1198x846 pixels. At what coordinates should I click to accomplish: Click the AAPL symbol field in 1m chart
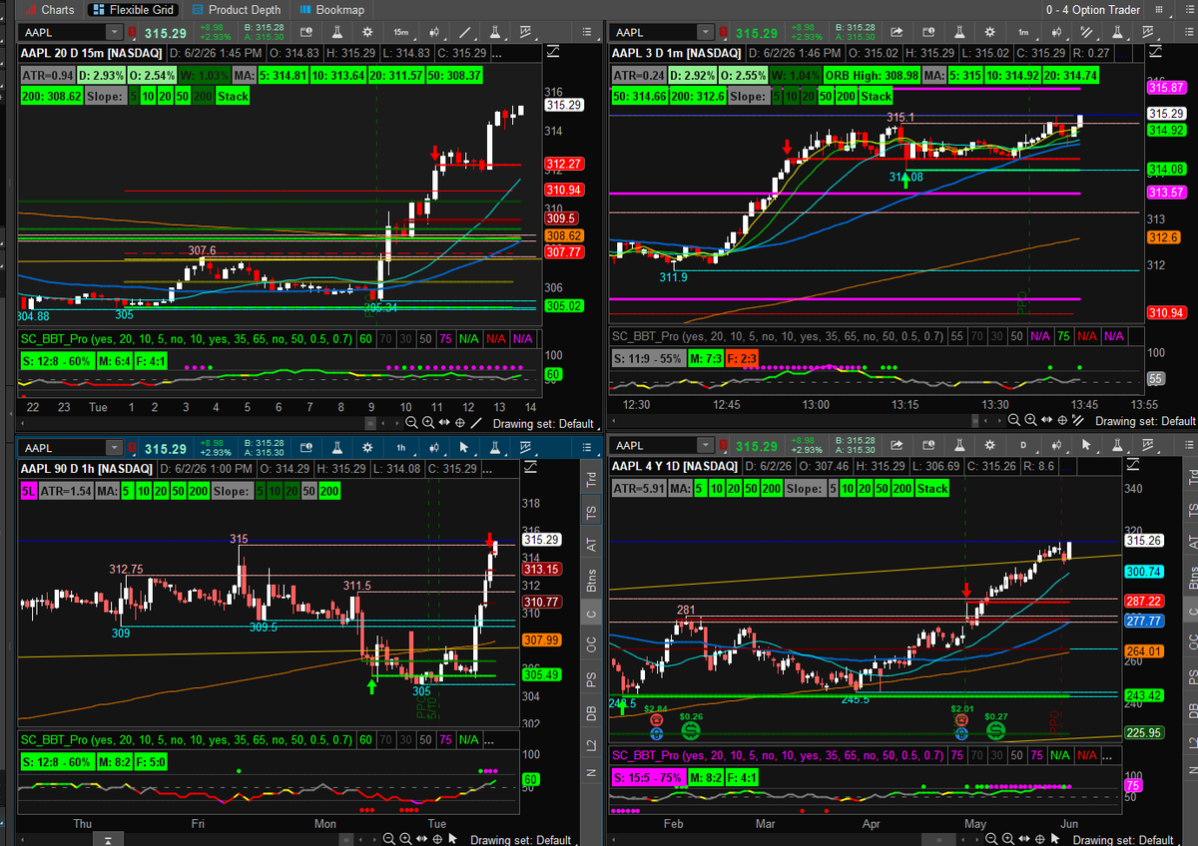click(655, 32)
